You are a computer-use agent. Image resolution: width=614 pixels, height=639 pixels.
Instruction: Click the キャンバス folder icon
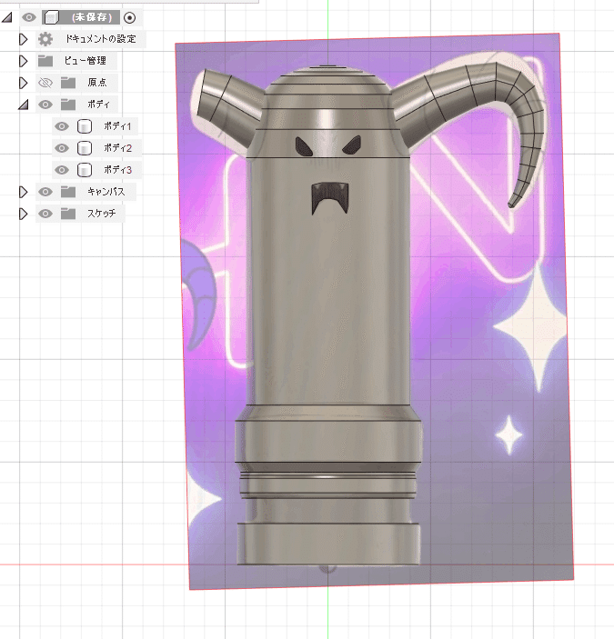[x=68, y=192]
